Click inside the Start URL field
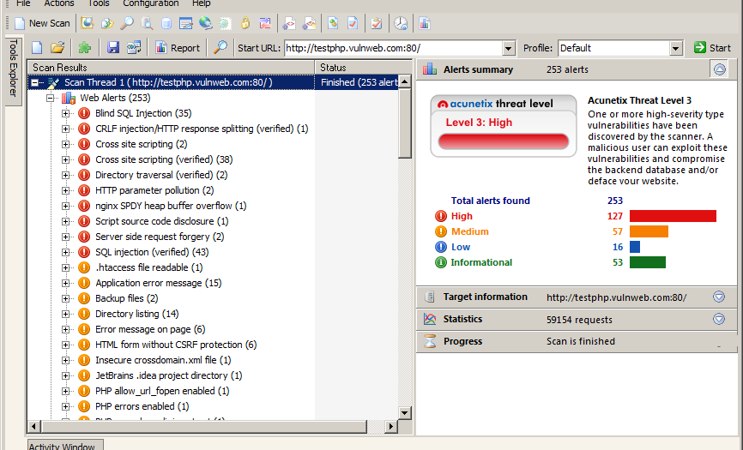 pos(393,48)
